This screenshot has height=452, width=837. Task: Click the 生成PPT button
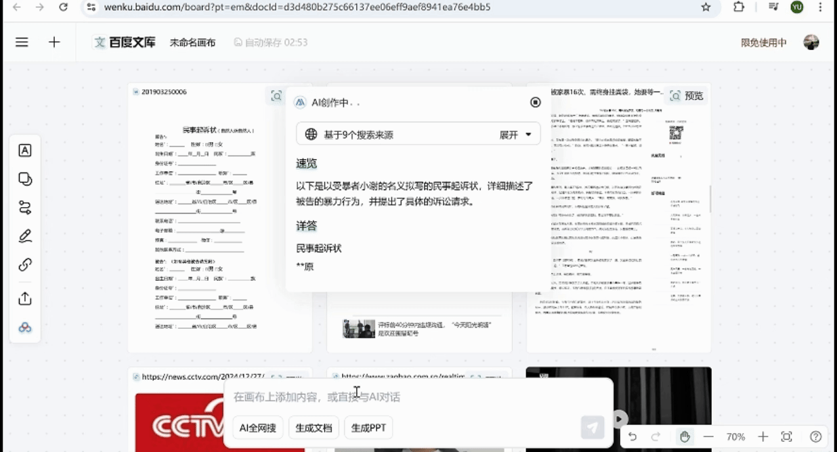(x=368, y=428)
